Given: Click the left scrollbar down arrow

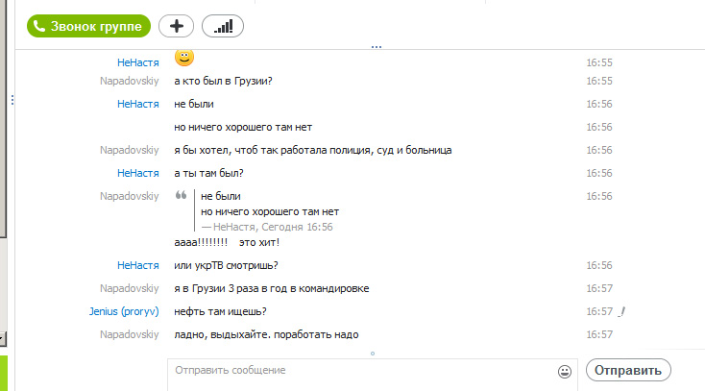Looking at the screenshot, I should point(2,339).
